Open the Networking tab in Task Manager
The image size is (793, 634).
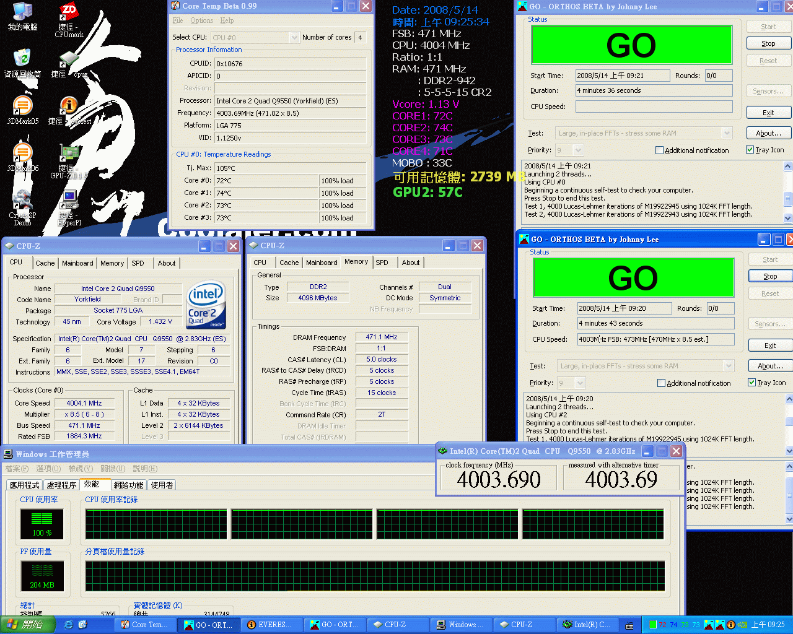pyautogui.click(x=128, y=485)
